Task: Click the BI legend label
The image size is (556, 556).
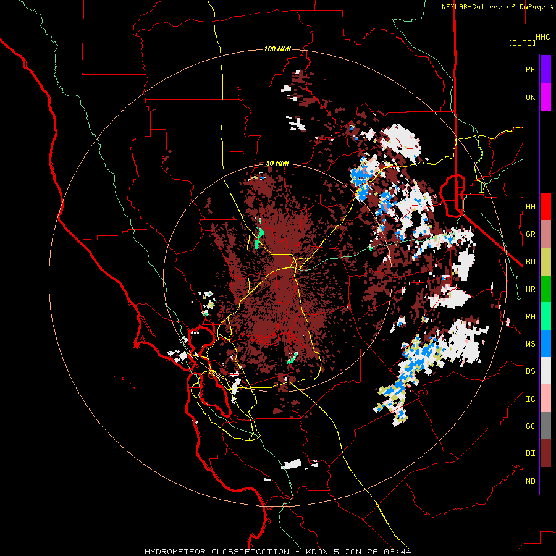Action: pyautogui.click(x=530, y=453)
